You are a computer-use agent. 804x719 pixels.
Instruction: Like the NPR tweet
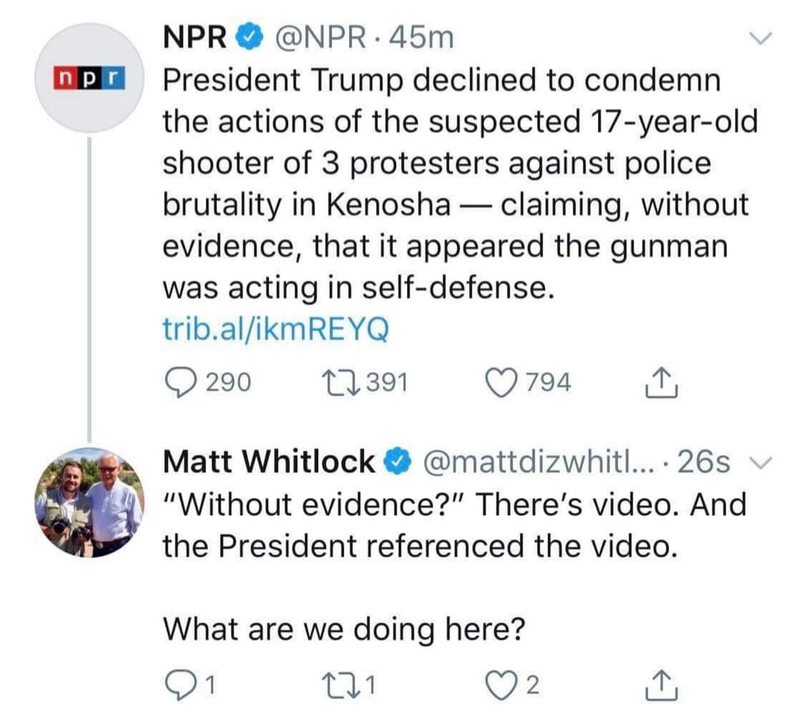point(502,382)
